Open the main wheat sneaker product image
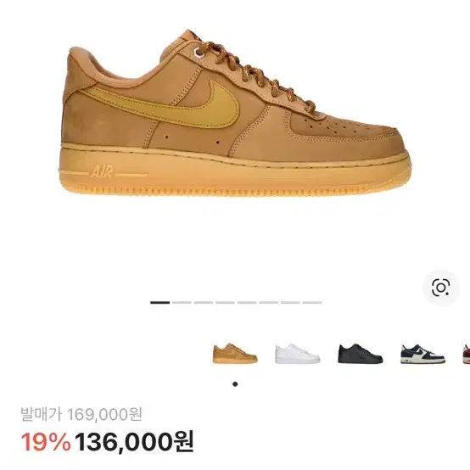This screenshot has height=470, width=470. (x=234, y=114)
